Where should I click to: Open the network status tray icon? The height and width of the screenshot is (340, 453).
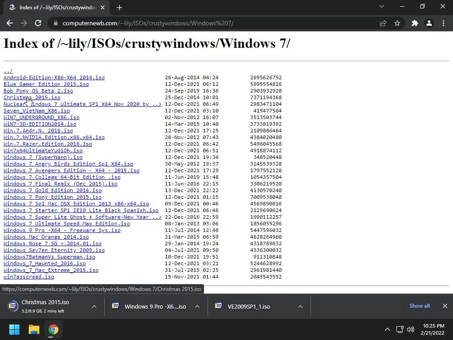(399, 329)
